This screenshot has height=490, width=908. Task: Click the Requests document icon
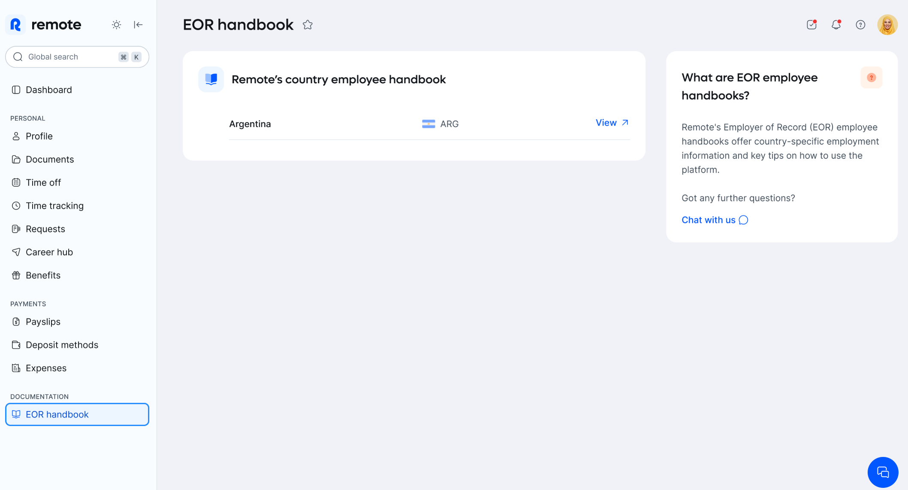click(x=16, y=229)
